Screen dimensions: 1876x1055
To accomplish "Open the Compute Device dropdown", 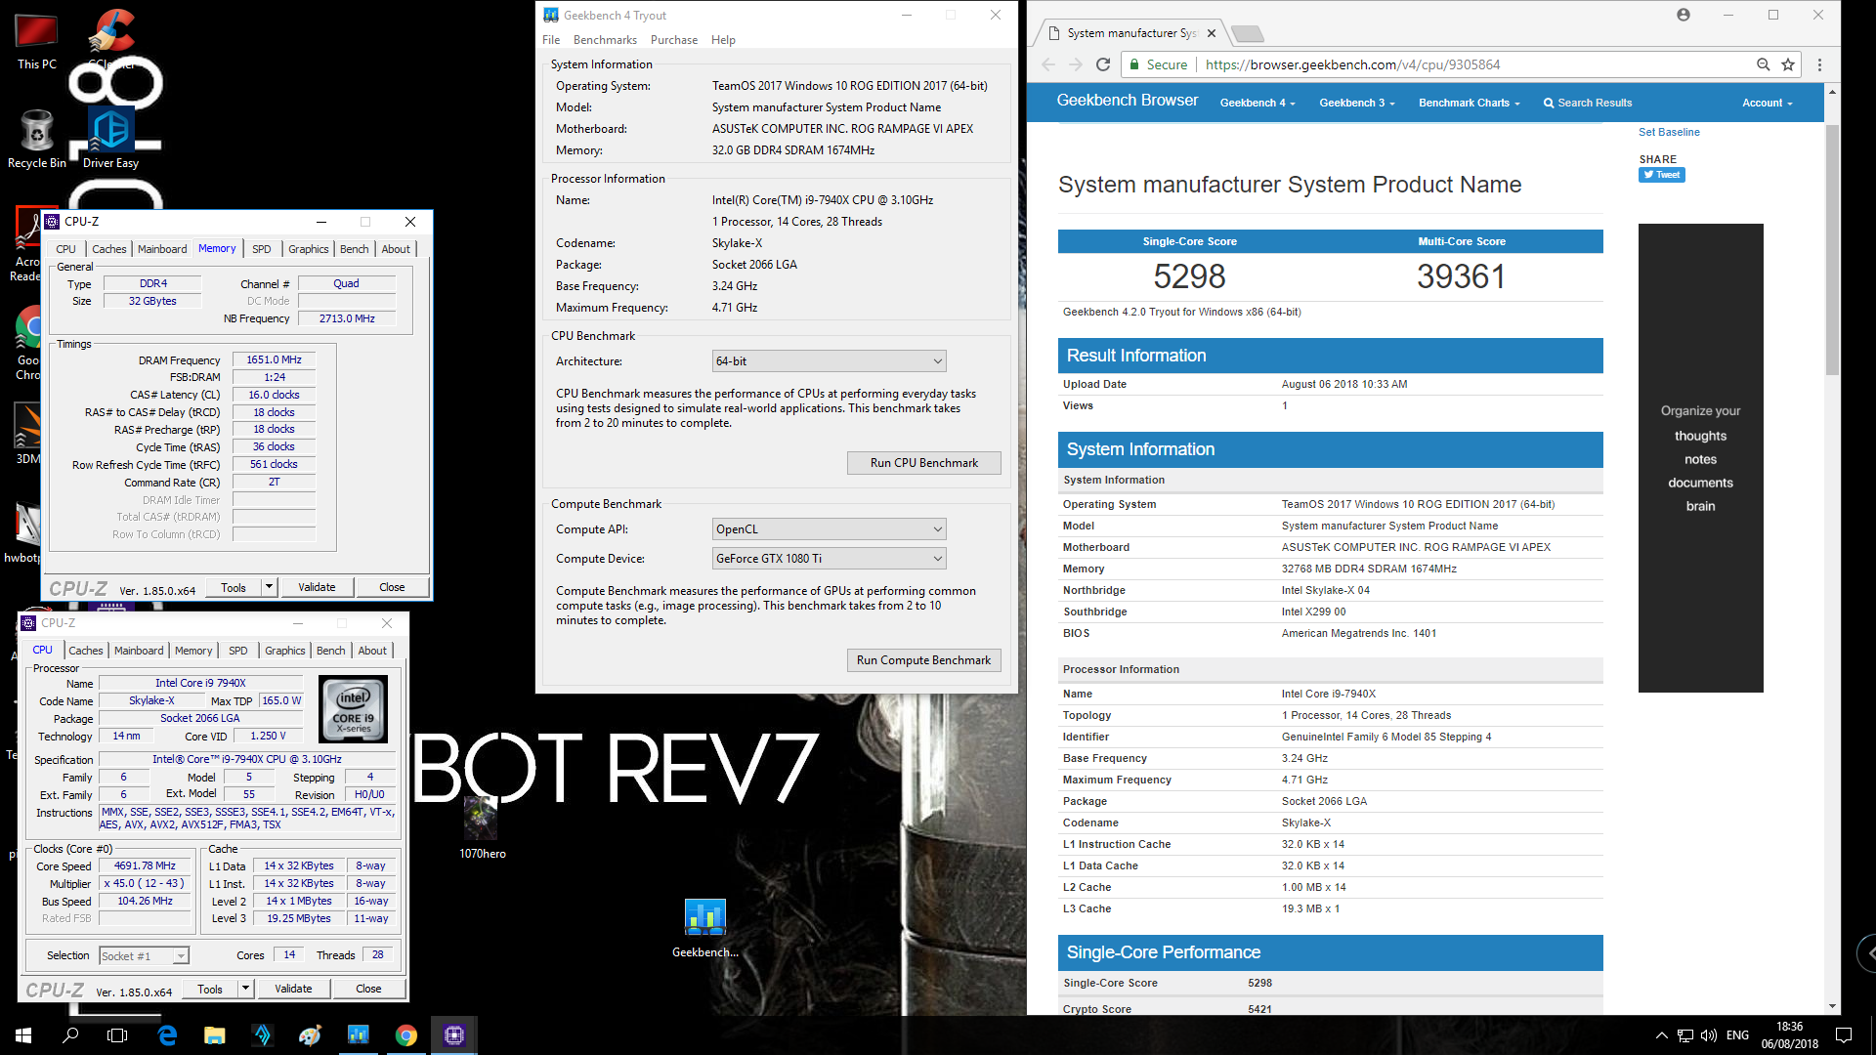I will [x=829, y=559].
